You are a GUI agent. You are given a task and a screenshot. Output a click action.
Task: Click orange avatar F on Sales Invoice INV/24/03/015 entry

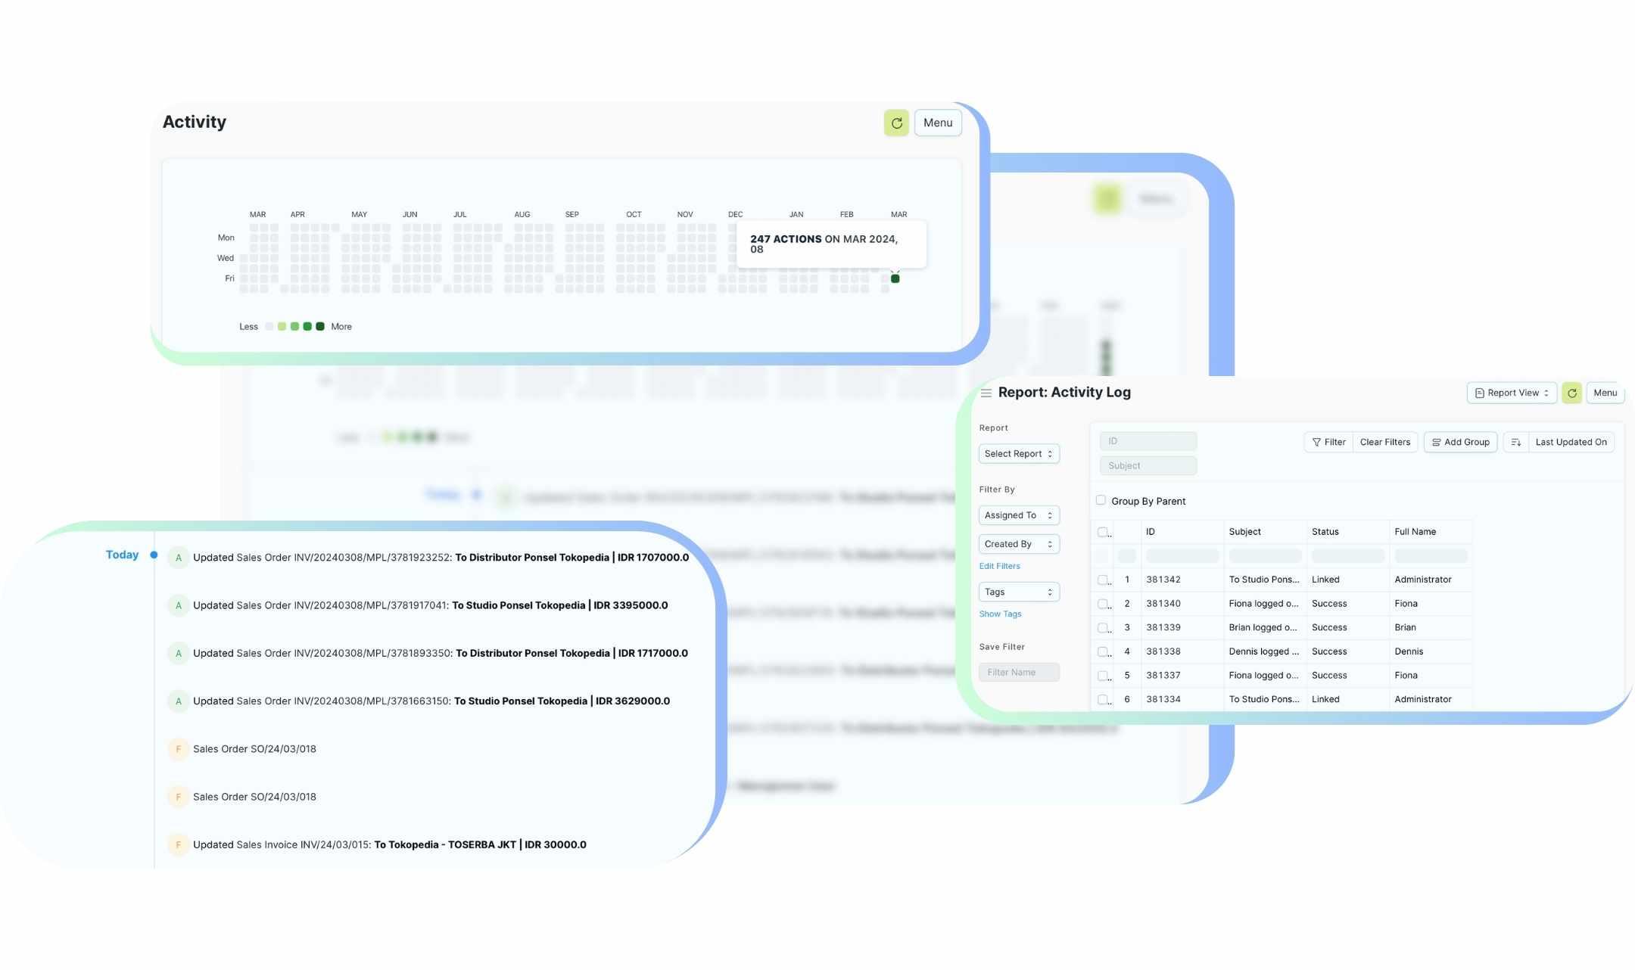[x=179, y=845]
